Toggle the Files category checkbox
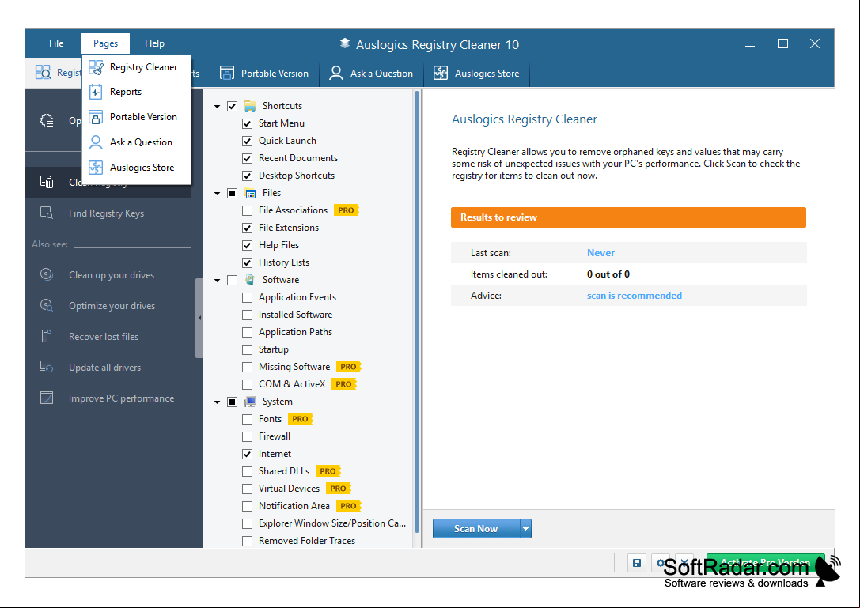 coord(233,193)
